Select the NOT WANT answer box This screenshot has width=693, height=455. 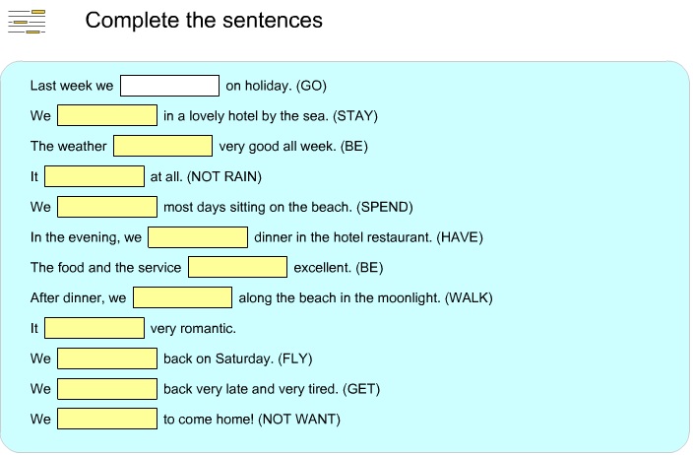click(x=106, y=419)
